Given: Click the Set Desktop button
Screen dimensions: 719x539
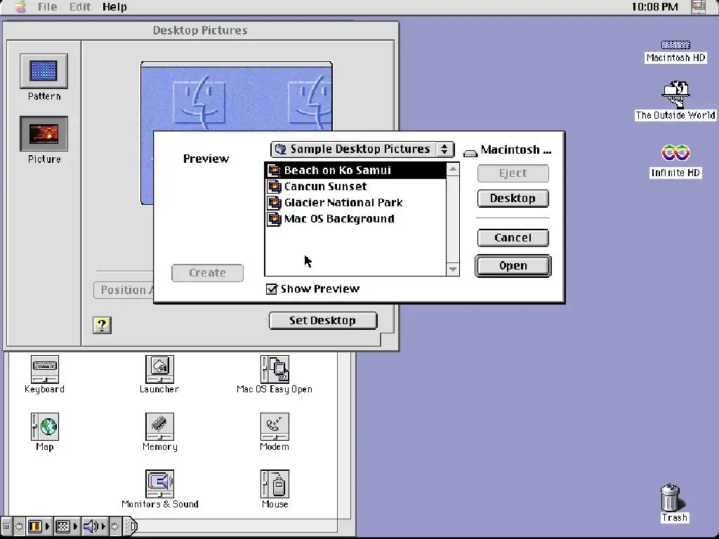Looking at the screenshot, I should coord(323,320).
